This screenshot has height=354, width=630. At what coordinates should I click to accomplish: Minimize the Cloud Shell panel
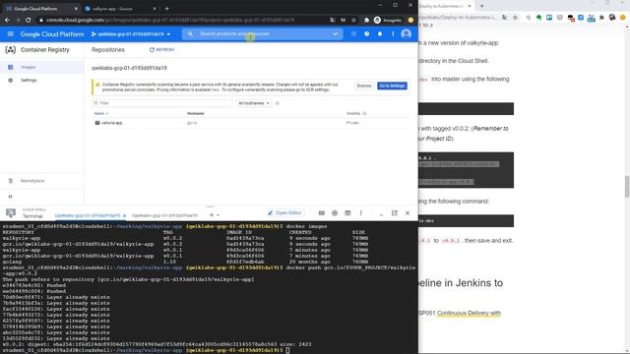tap(381, 214)
